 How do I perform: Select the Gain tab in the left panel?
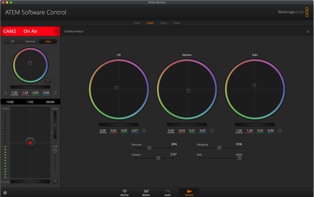click(48, 41)
